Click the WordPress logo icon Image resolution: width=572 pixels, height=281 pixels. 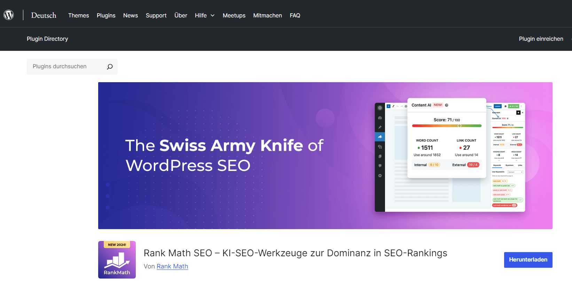pyautogui.click(x=9, y=15)
